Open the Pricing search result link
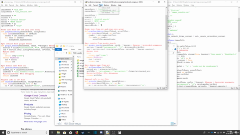 coord(28,114)
